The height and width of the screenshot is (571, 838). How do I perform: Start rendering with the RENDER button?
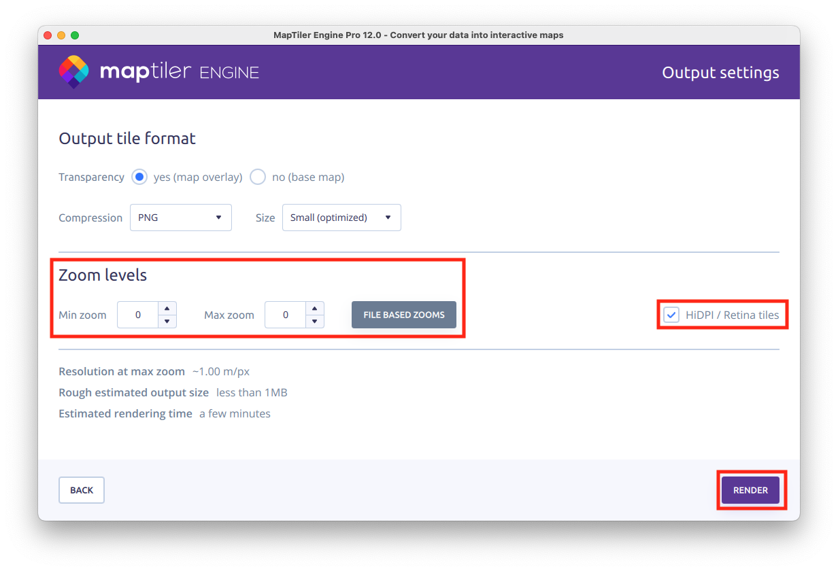point(750,490)
